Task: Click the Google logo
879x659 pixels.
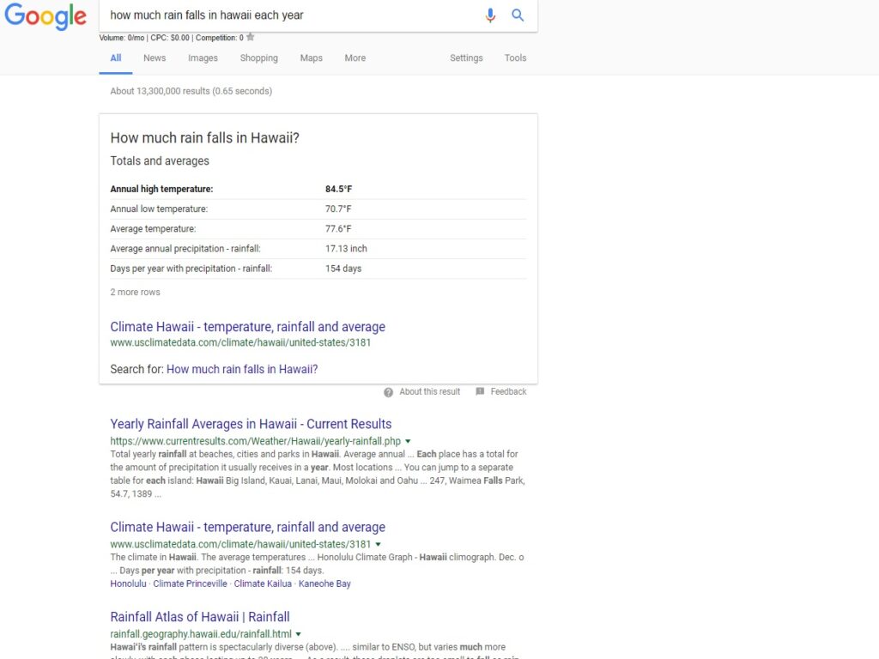Action: (45, 16)
